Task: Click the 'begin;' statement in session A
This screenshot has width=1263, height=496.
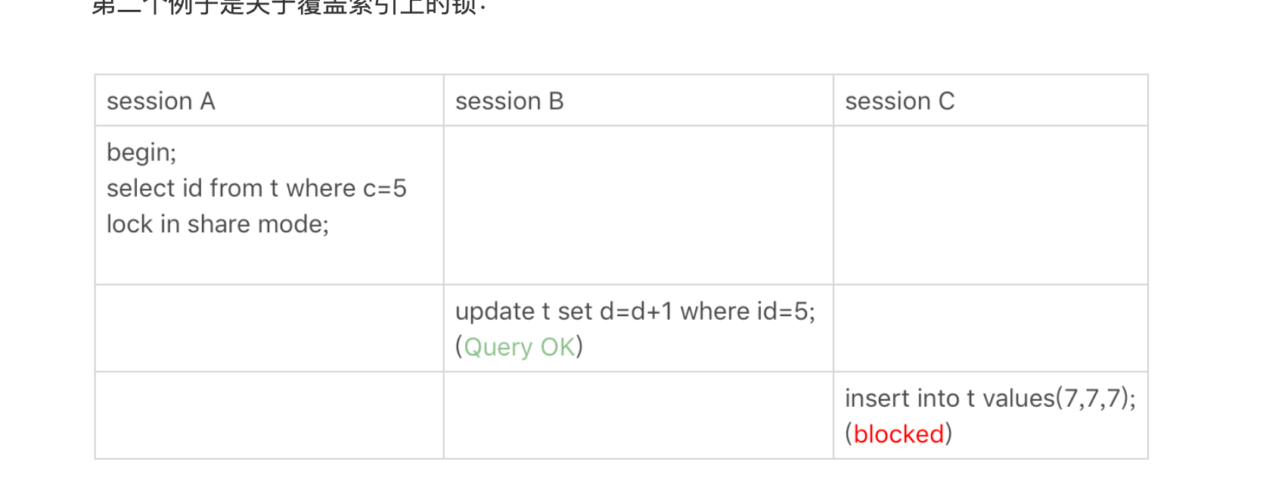Action: pyautogui.click(x=141, y=153)
